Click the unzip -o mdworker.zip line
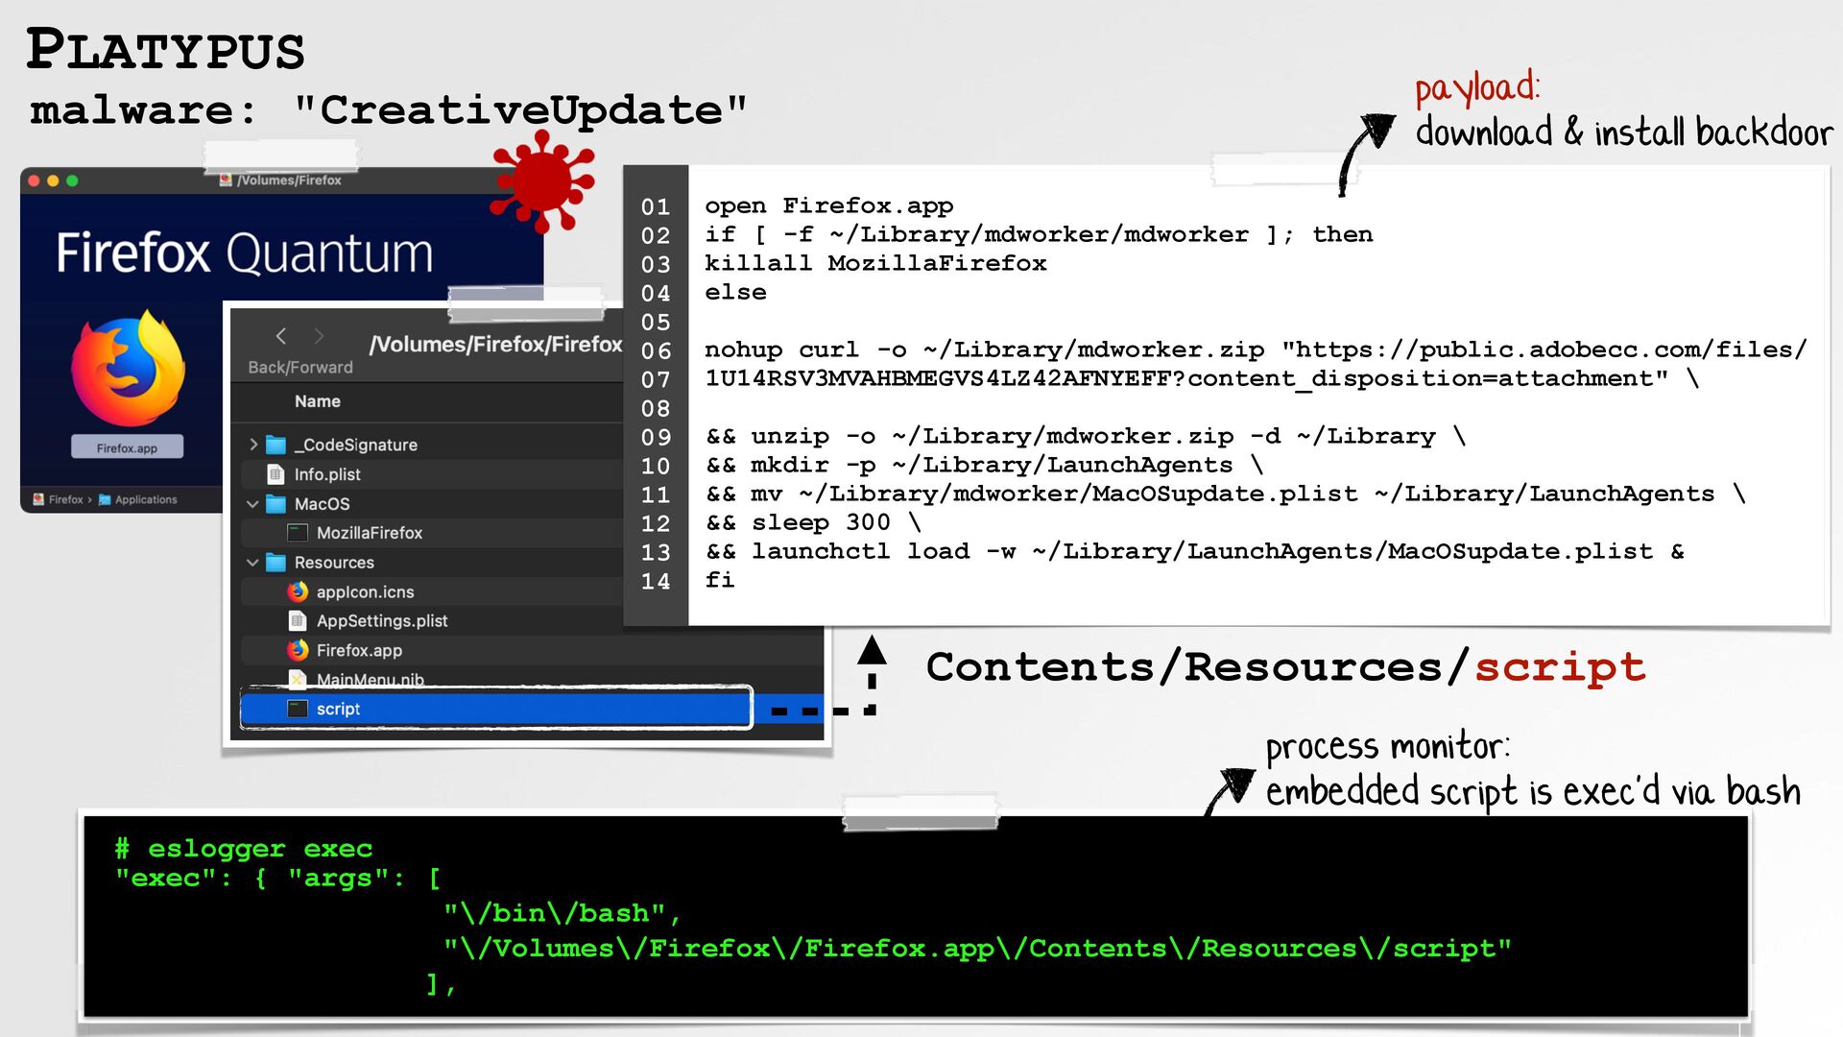 [1087, 436]
